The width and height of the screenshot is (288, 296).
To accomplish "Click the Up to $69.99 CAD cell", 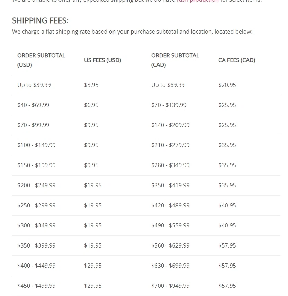I will pos(168,85).
